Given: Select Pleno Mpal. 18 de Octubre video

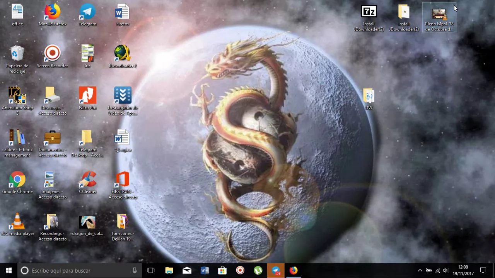Looking at the screenshot, I should pos(439,18).
